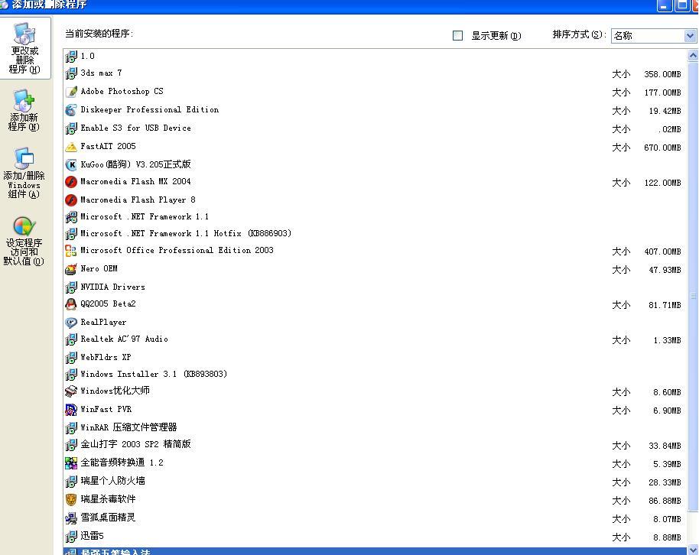
Task: Click the scrollbar down arrow of program list
Action: tap(693, 549)
